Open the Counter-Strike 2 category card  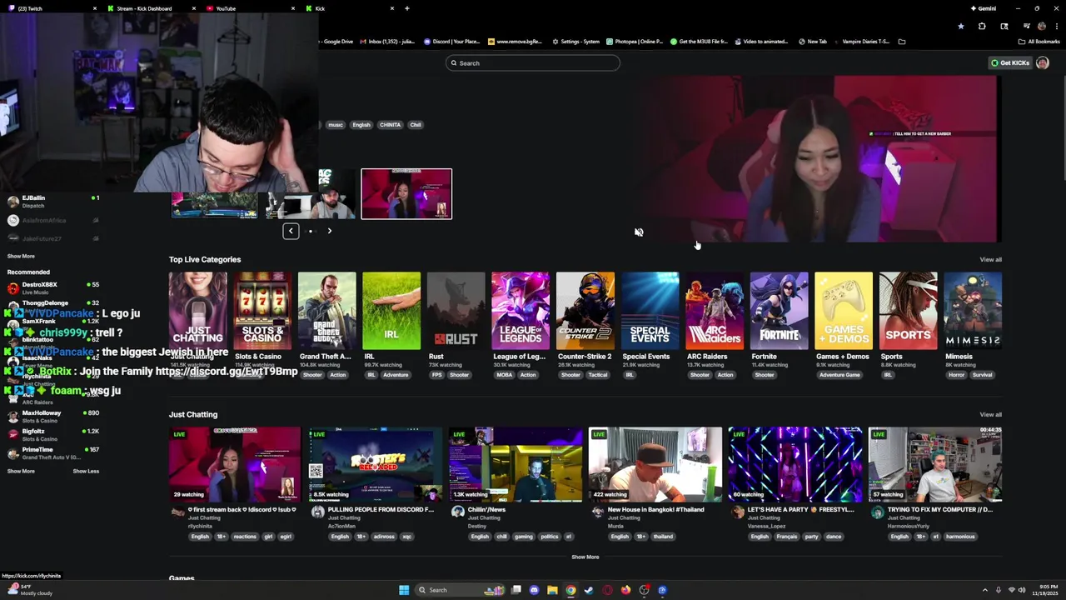(x=585, y=310)
